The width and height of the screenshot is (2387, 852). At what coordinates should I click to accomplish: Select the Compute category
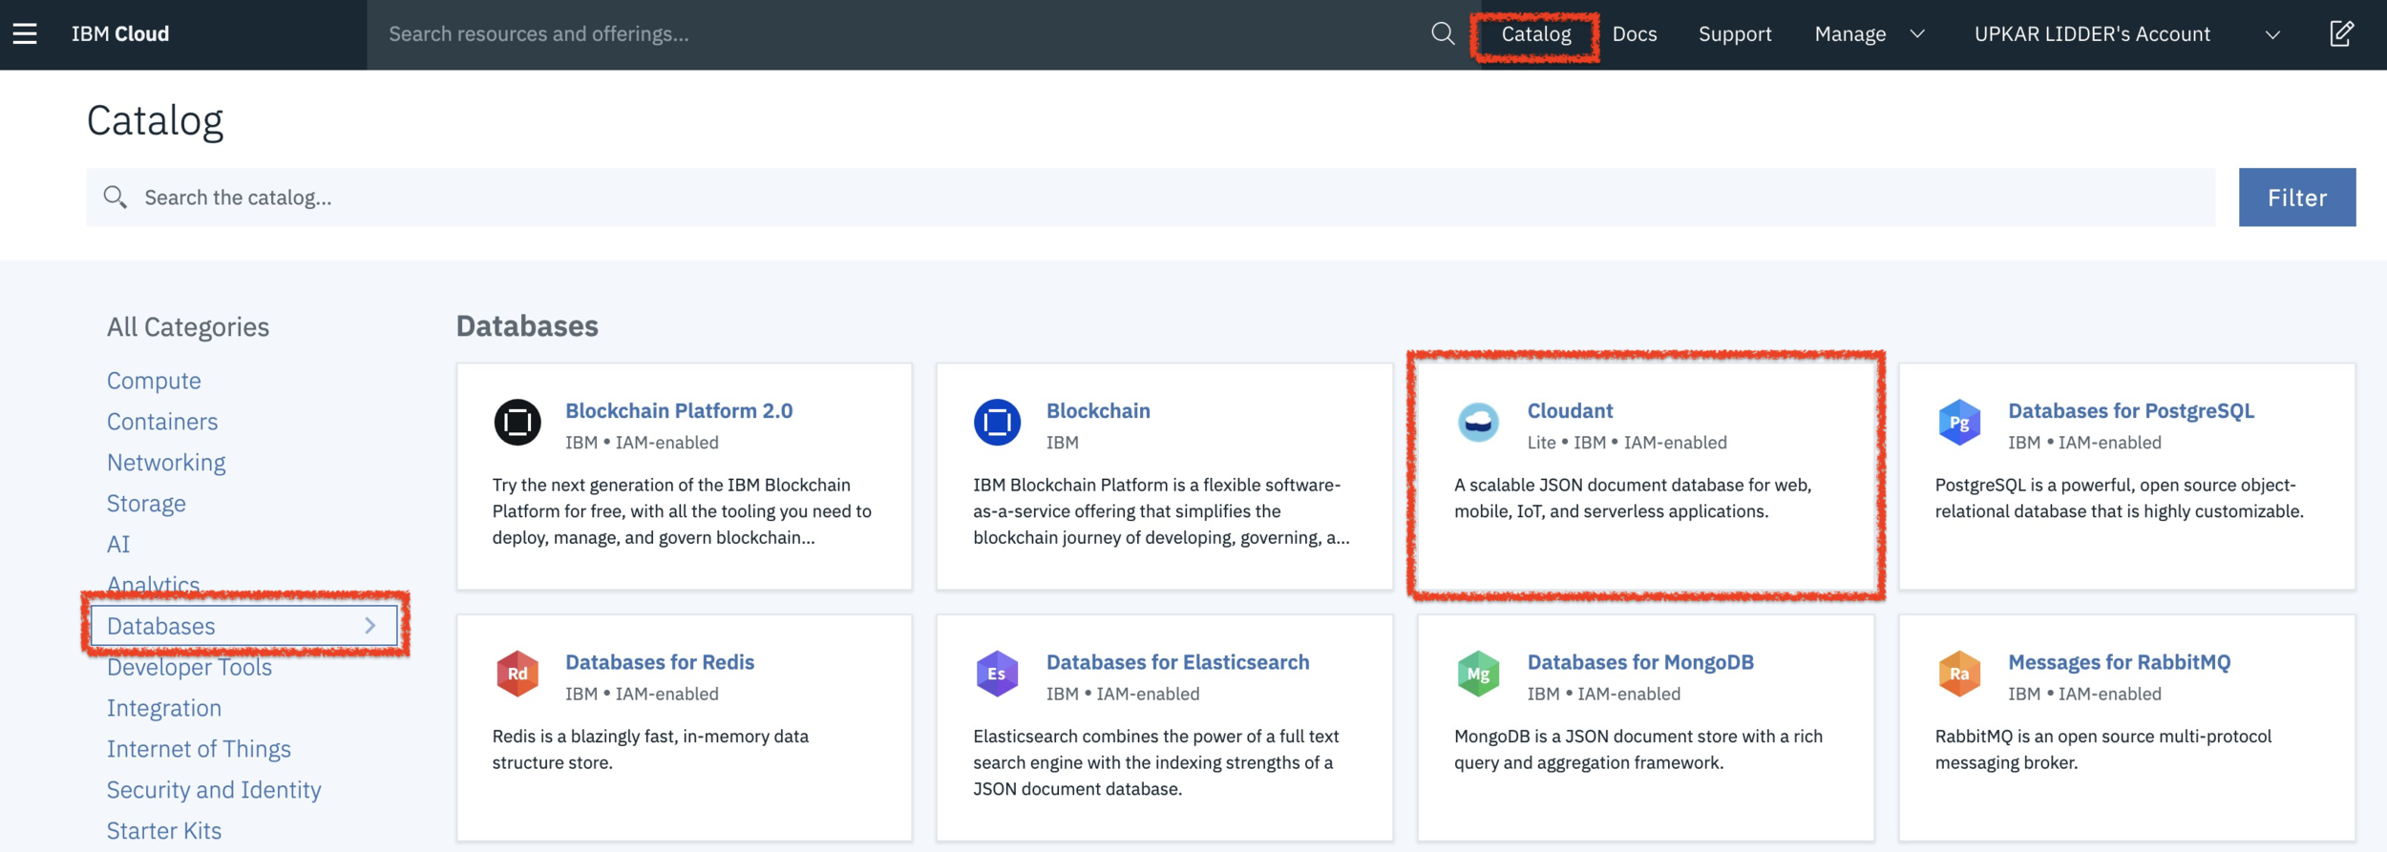[154, 381]
